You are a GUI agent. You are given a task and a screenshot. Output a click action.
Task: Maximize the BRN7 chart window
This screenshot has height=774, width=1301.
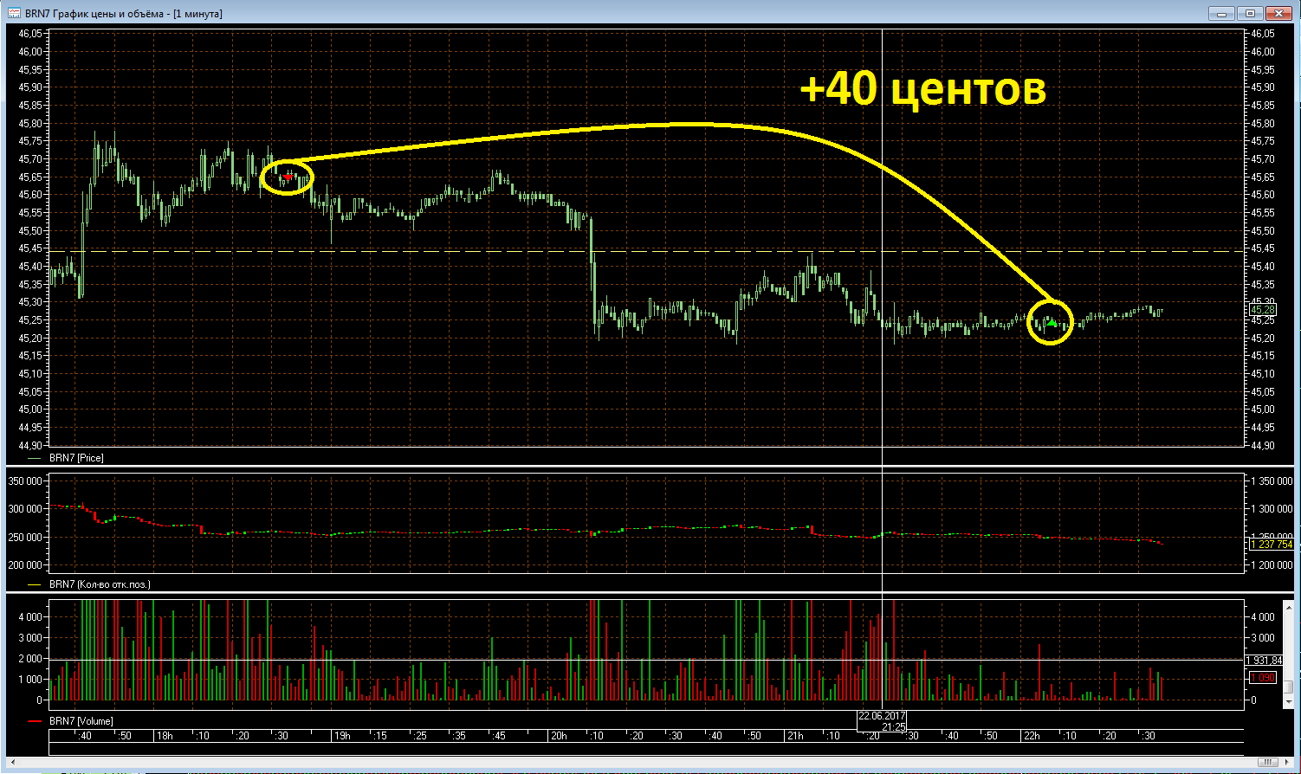pyautogui.click(x=1251, y=13)
